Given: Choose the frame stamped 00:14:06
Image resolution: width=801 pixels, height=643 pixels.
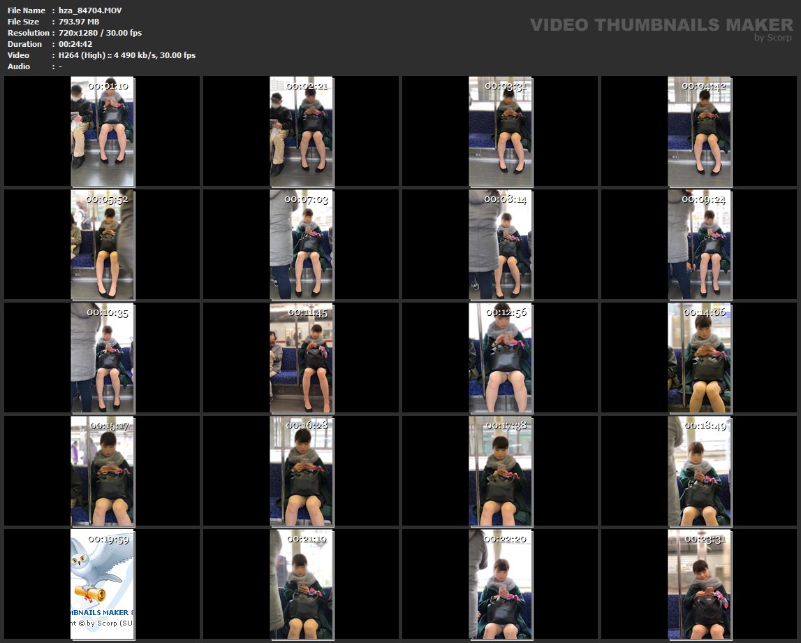Looking at the screenshot, I should pos(699,358).
